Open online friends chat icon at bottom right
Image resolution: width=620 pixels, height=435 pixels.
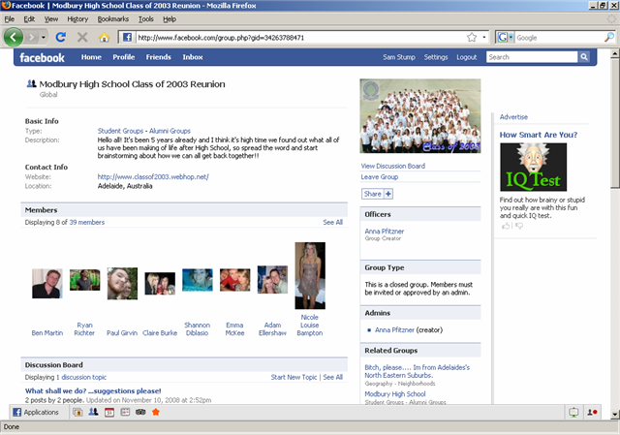point(592,413)
